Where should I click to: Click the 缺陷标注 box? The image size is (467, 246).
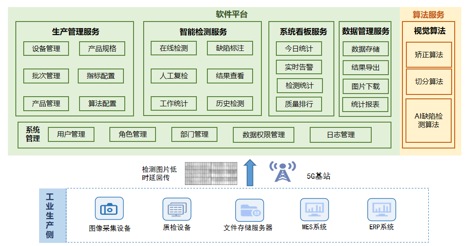click(230, 48)
